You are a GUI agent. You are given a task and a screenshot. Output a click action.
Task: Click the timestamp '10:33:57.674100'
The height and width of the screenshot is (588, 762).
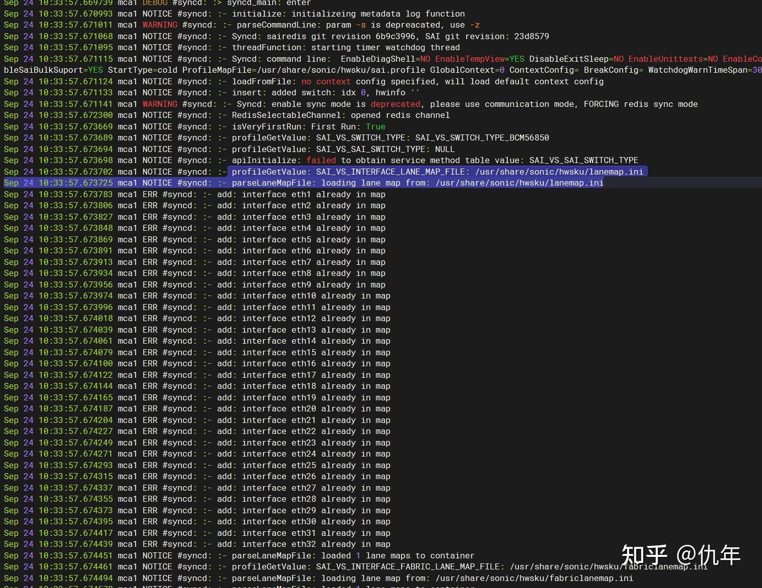pos(76,363)
